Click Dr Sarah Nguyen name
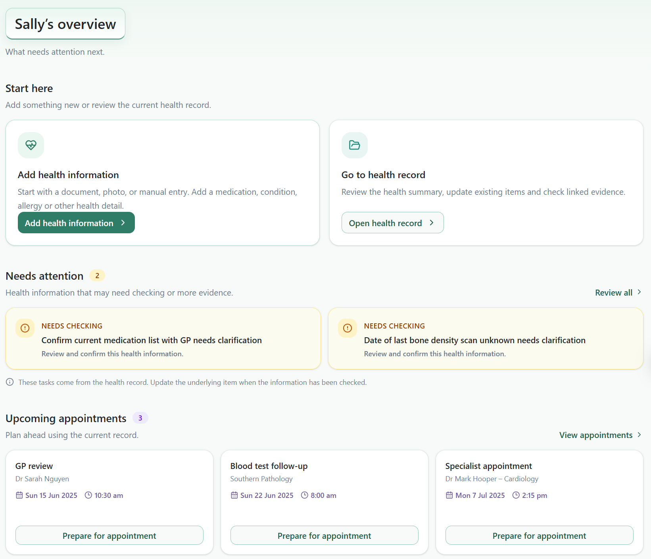Viewport: 651px width, 559px height. pyautogui.click(x=42, y=479)
